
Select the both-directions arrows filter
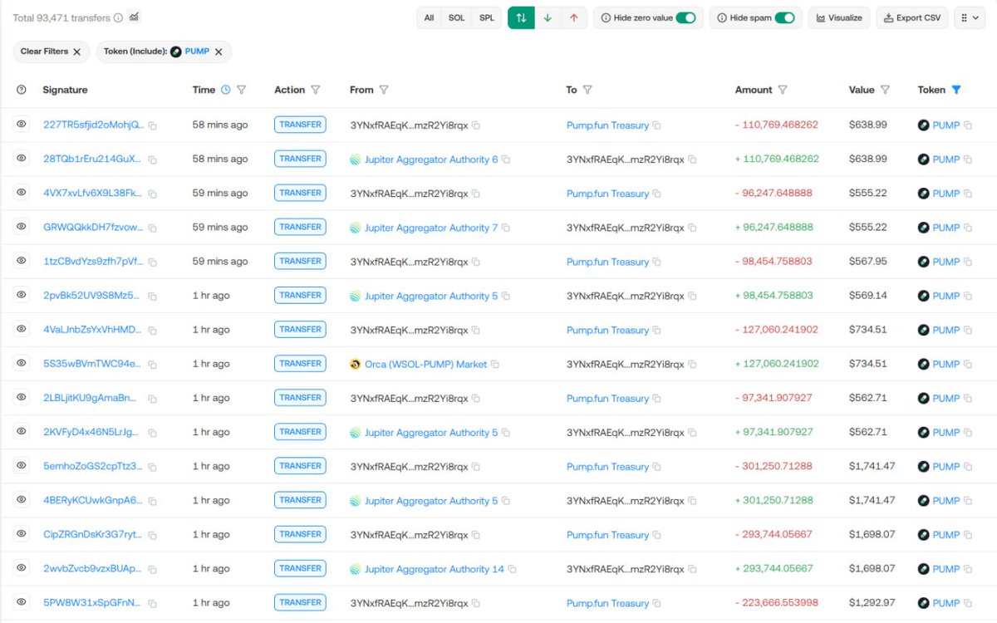521,17
